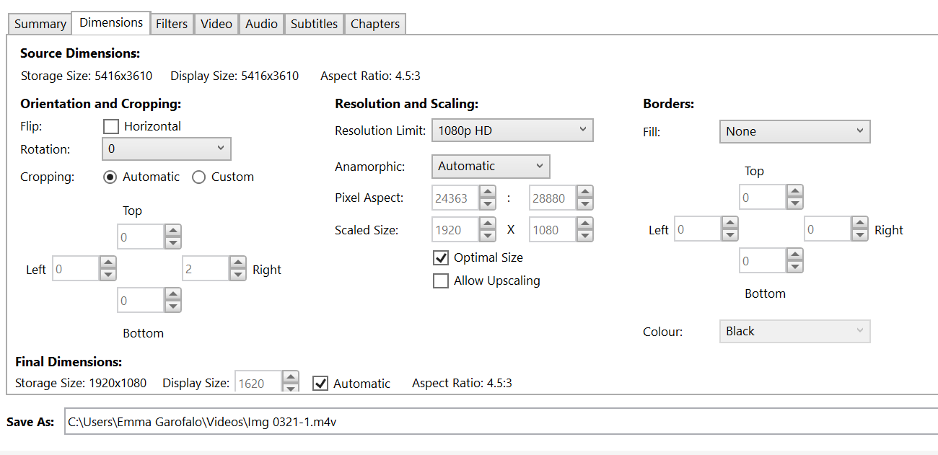Open the Anamorphic mode dropdown
The image size is (938, 455).
tap(491, 167)
